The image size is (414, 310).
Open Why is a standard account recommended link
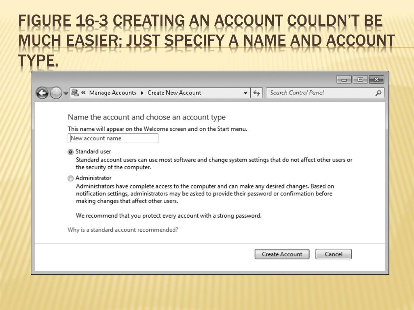[123, 230]
